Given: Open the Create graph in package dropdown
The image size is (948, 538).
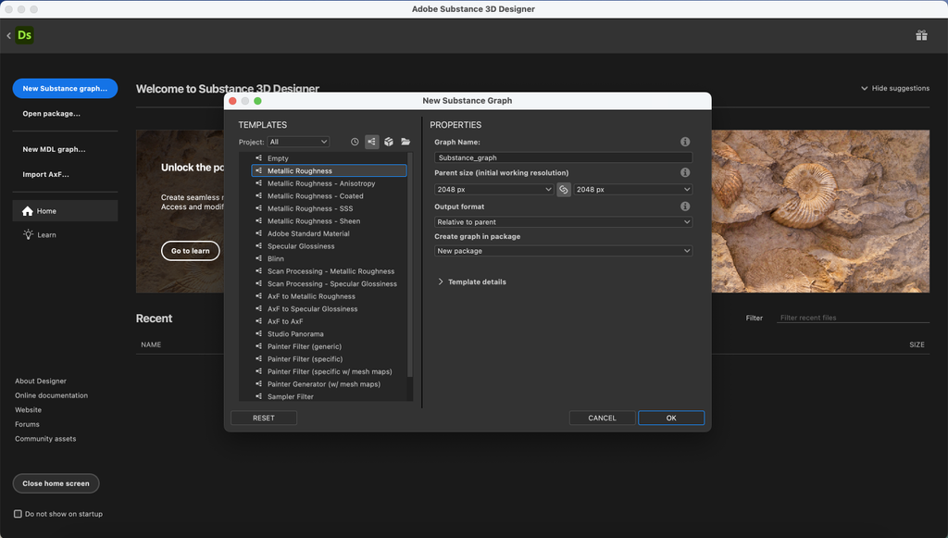Looking at the screenshot, I should pyautogui.click(x=562, y=250).
